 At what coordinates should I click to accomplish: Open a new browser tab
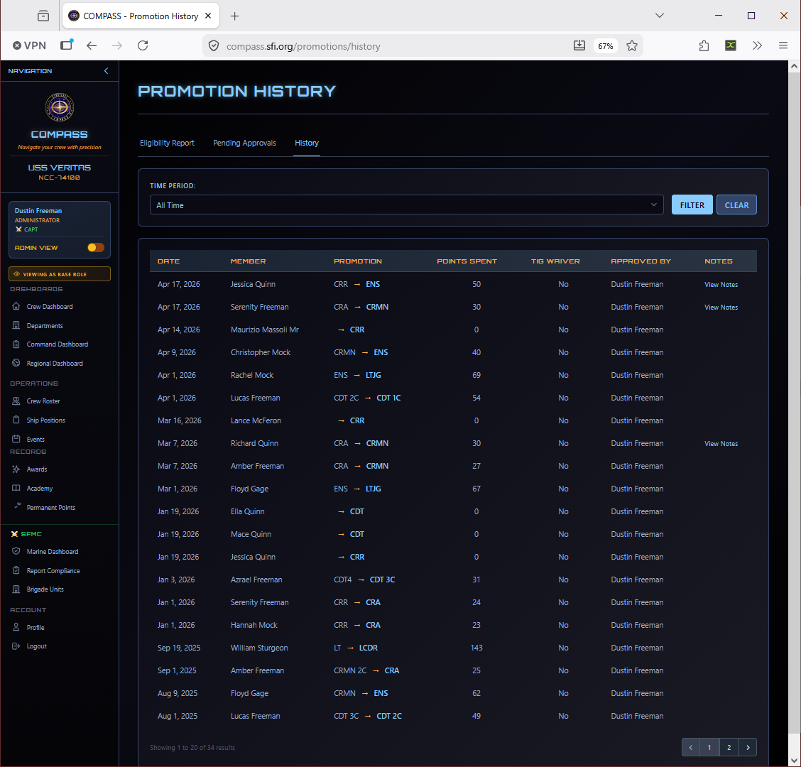pos(234,16)
